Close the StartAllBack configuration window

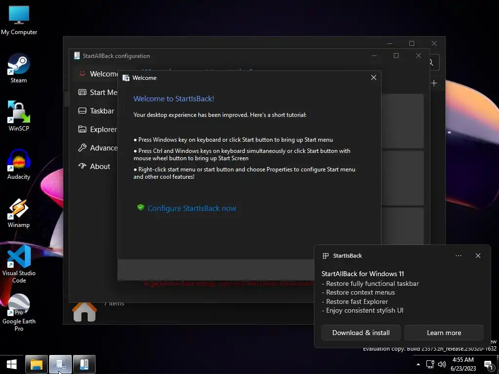pos(419,56)
